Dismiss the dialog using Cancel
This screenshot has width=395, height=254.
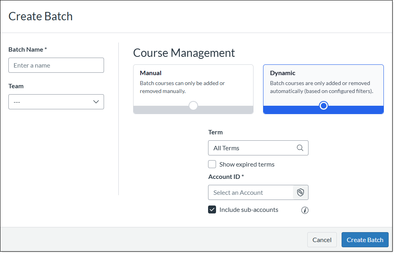(322, 239)
